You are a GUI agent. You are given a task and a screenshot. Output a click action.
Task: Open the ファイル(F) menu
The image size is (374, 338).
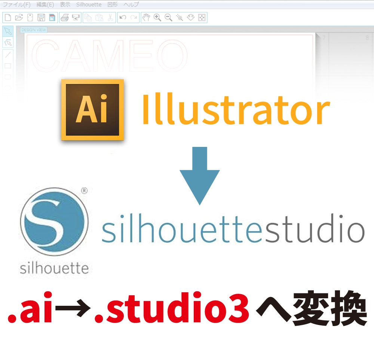pyautogui.click(x=16, y=4)
